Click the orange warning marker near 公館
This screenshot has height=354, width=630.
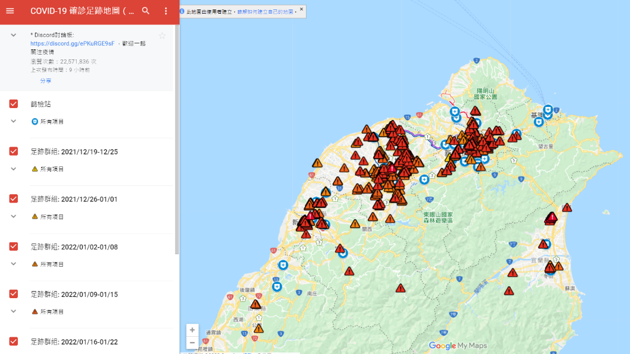(259, 329)
